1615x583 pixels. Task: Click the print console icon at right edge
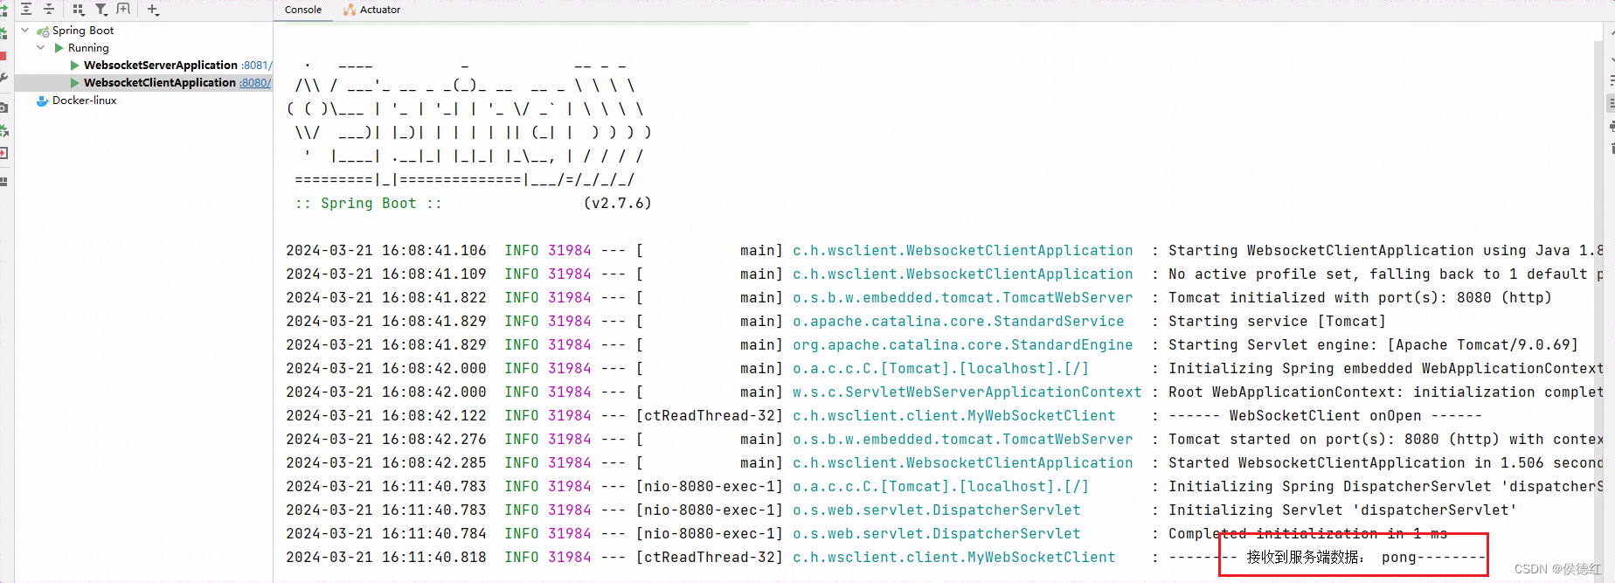pyautogui.click(x=1612, y=127)
